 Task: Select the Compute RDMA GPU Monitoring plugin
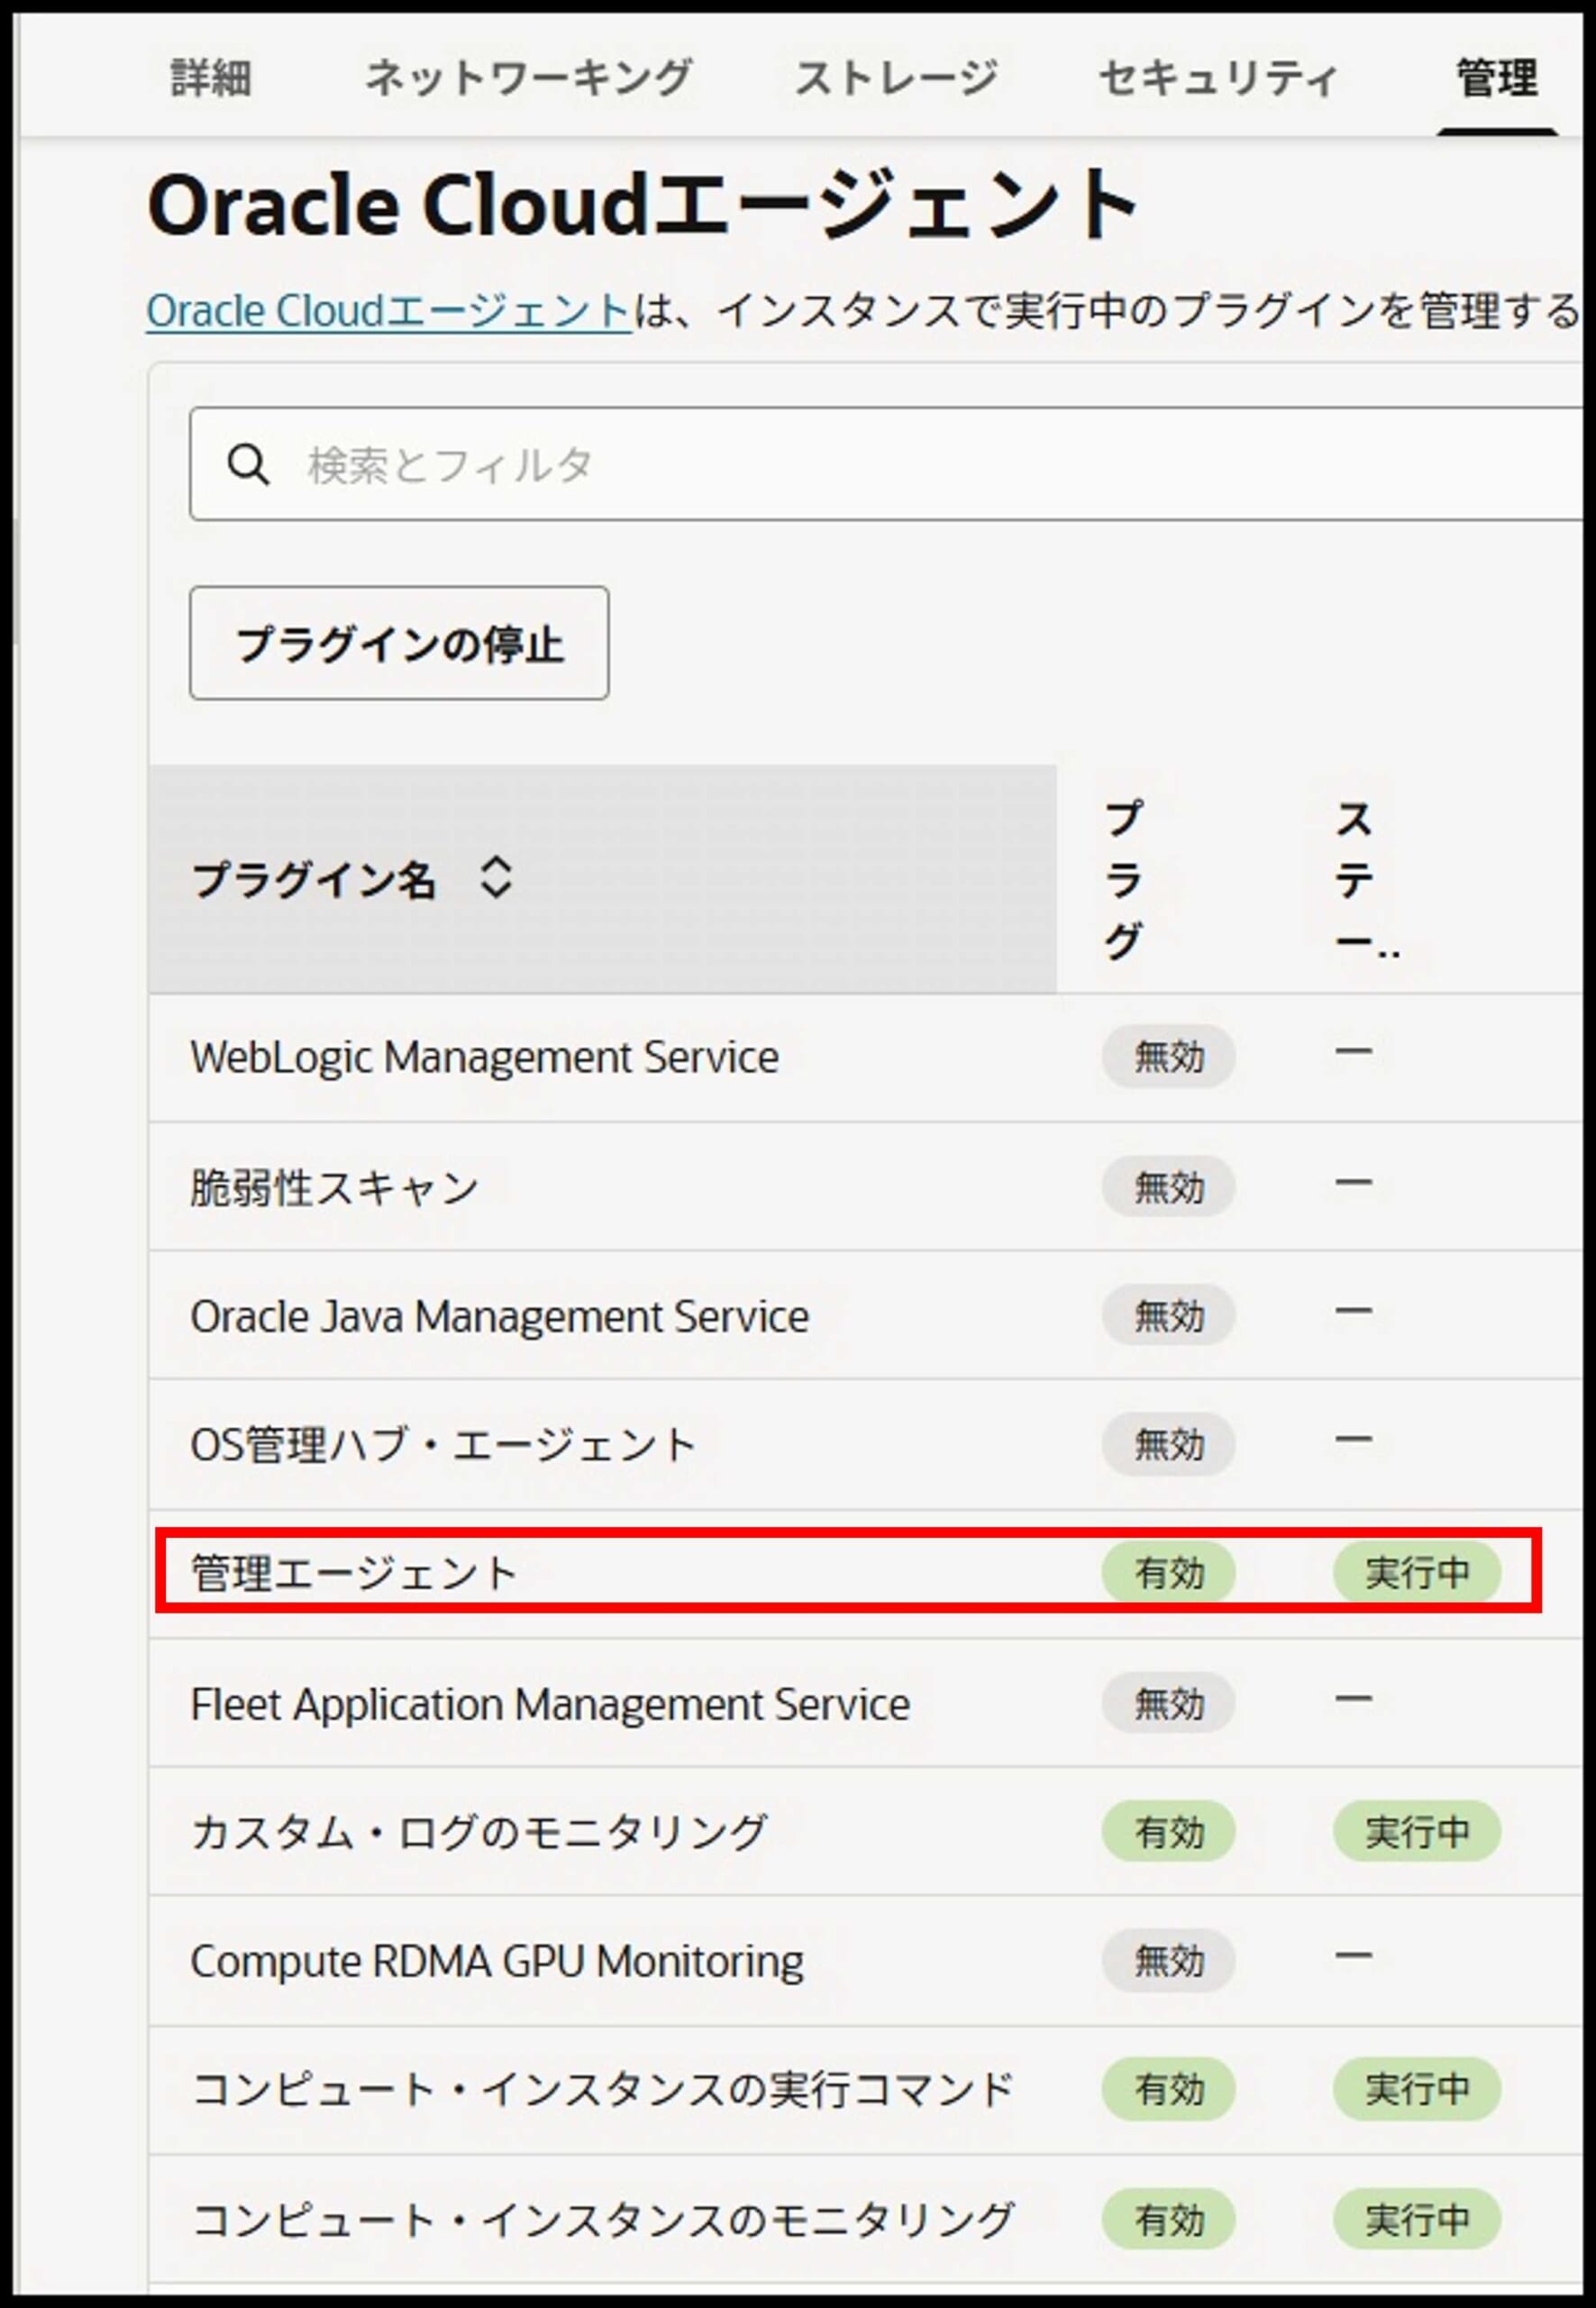pos(496,1961)
